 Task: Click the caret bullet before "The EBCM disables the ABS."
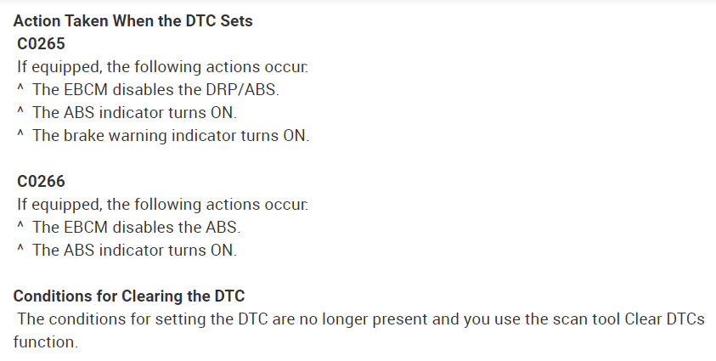(20, 228)
